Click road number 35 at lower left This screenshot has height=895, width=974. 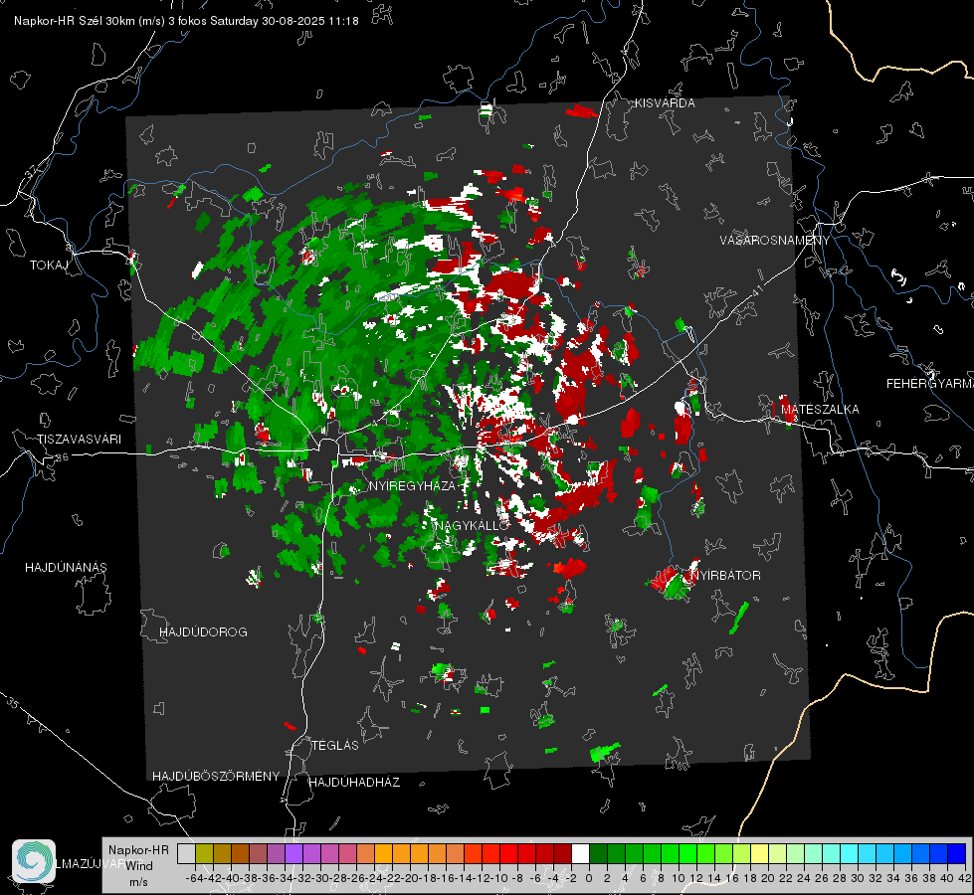(x=12, y=702)
